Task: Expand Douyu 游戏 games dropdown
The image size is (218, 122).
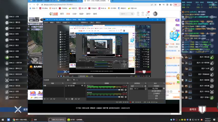Action: pos(89,14)
